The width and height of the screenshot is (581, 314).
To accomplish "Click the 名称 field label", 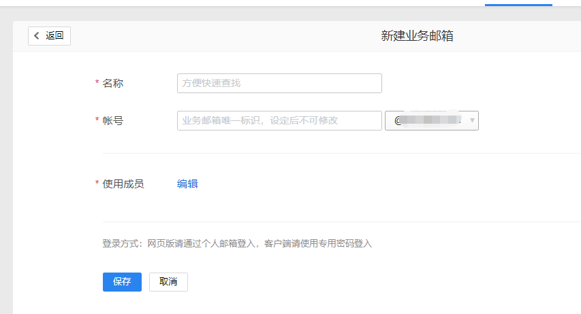I will pos(113,83).
